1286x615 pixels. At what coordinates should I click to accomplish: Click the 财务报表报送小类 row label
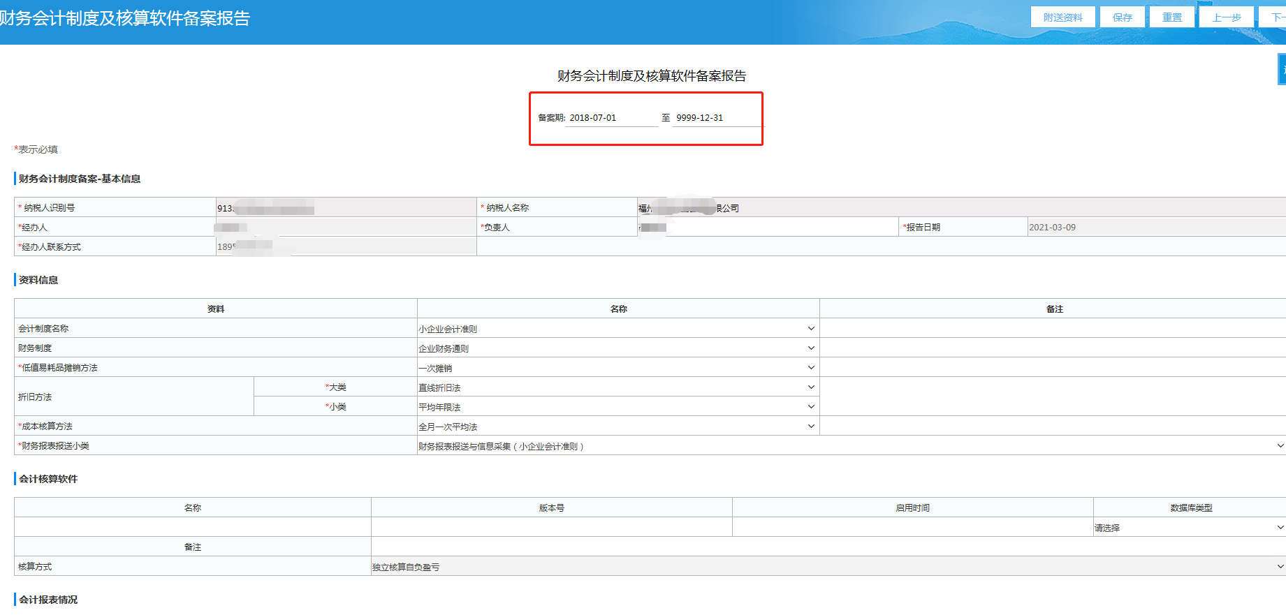coord(54,445)
